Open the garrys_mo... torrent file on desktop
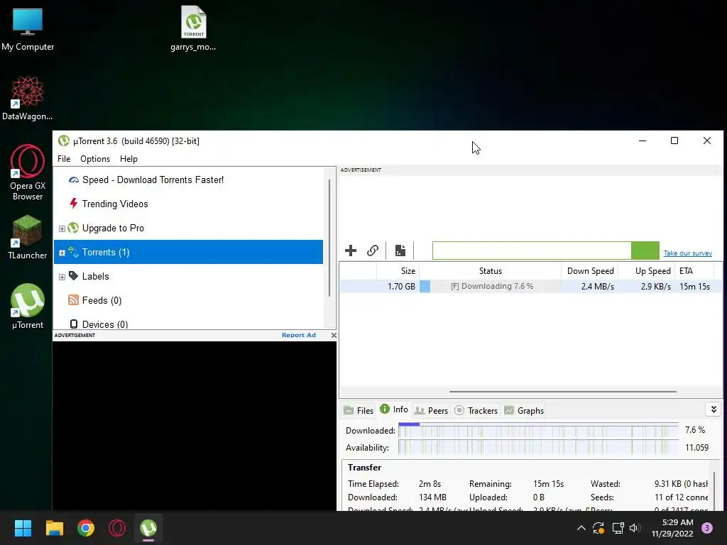727x545 pixels. [x=193, y=28]
